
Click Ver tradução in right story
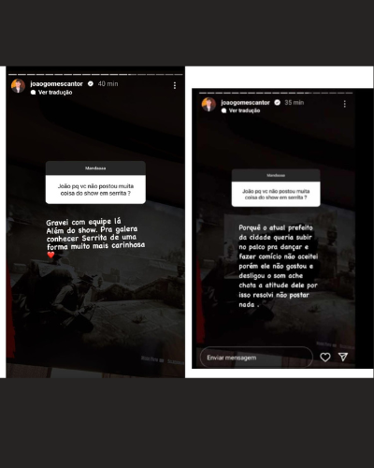(244, 110)
